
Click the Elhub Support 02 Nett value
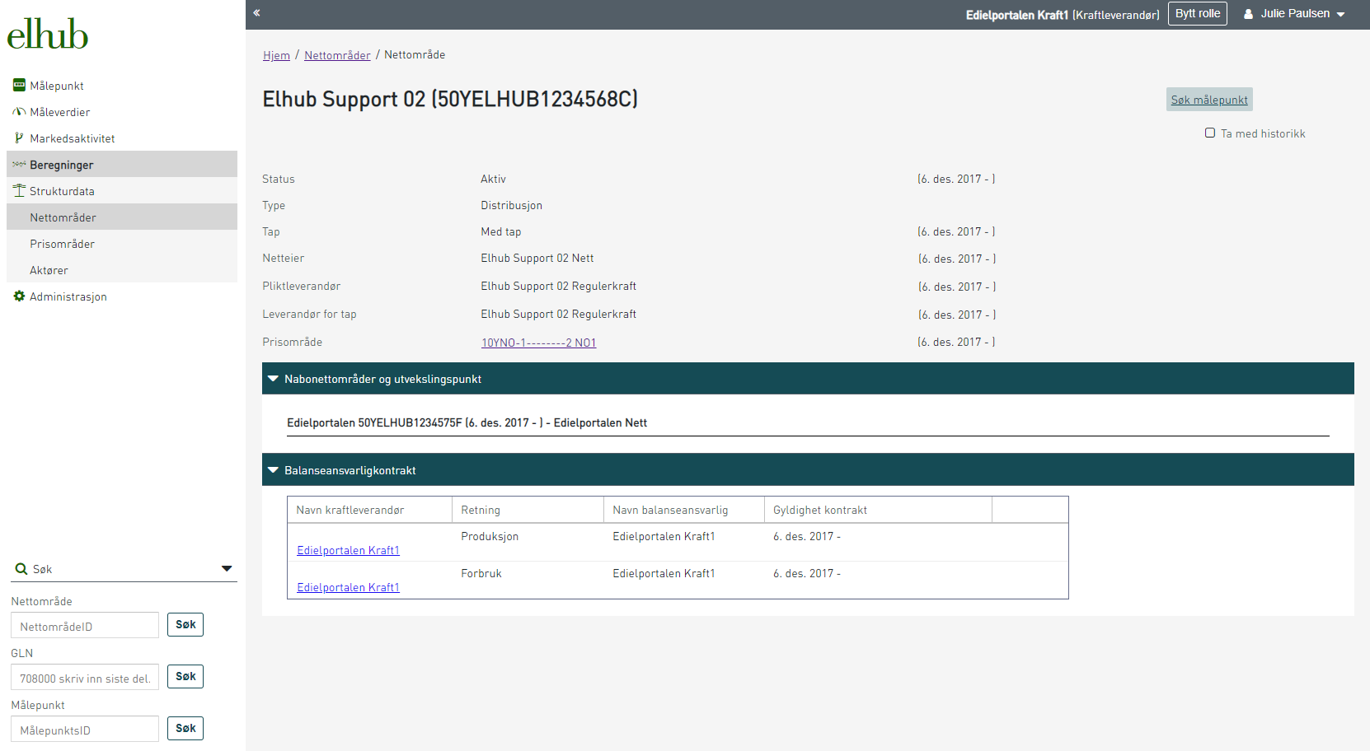[x=537, y=258]
